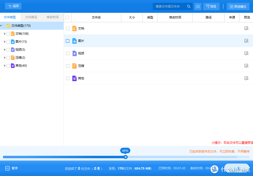Open the 筛选 filter button
Screen dimensions: 253x176
click(211, 6)
